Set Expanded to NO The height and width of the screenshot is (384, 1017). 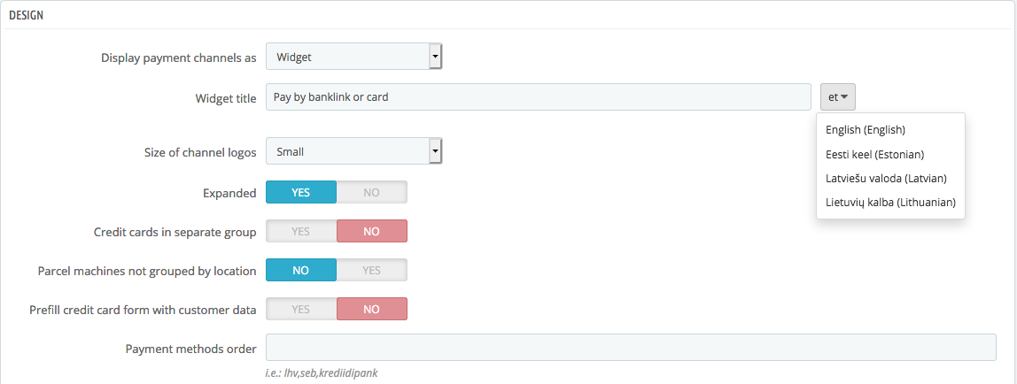click(x=371, y=193)
